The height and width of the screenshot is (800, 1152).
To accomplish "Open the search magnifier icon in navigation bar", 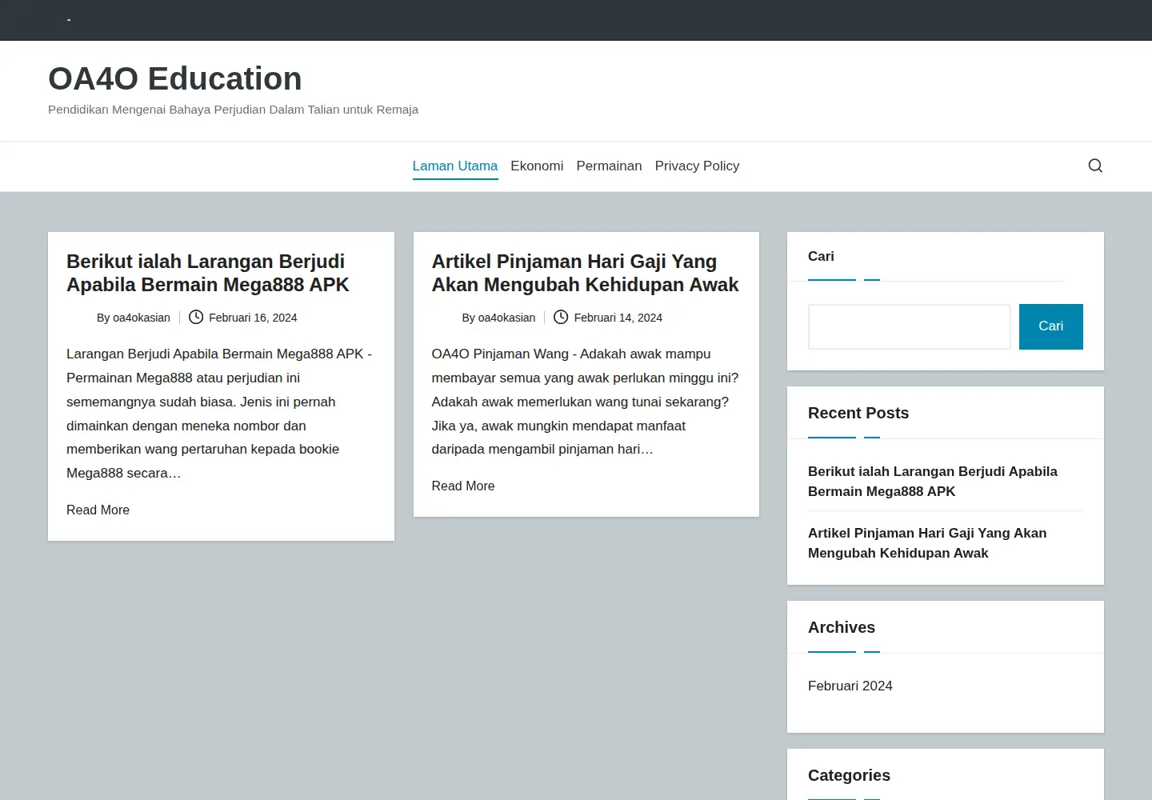I will pyautogui.click(x=1095, y=166).
